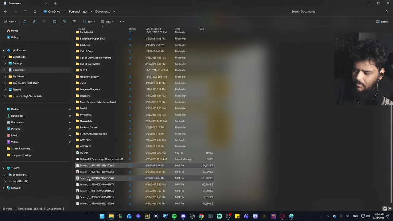This screenshot has height=221, width=393.
Task: Open Google Chrome from the taskbar
Action: click(x=201, y=216)
